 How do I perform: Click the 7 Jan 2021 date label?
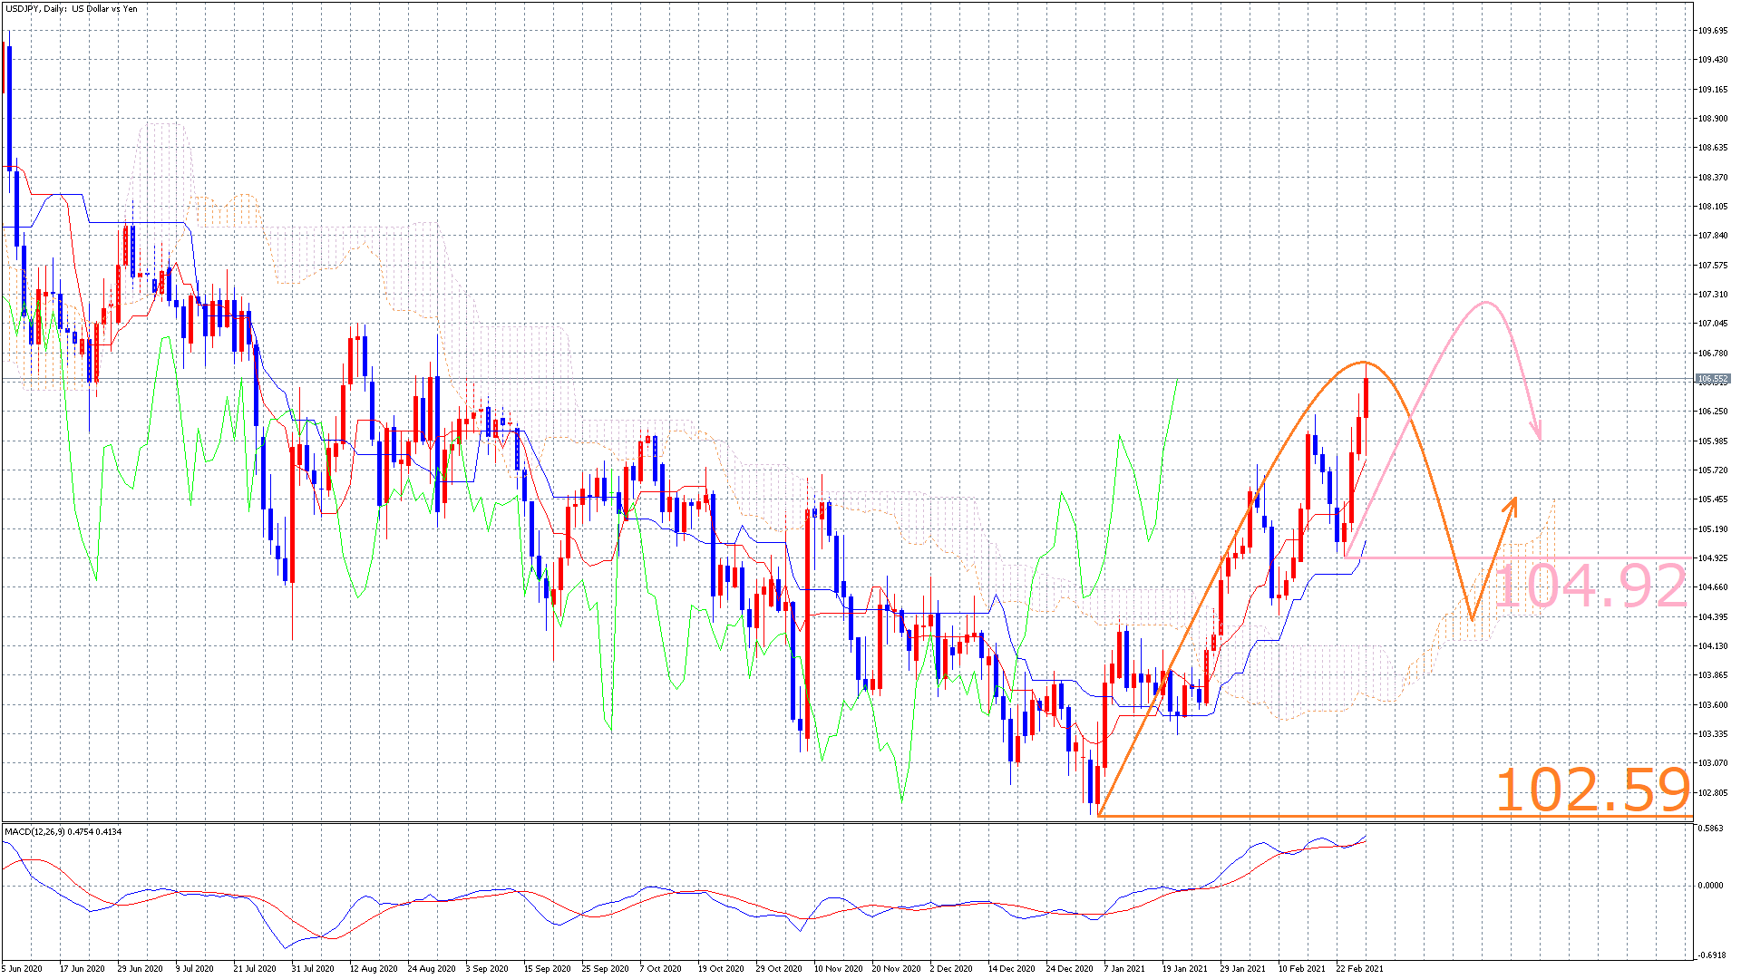[1124, 968]
